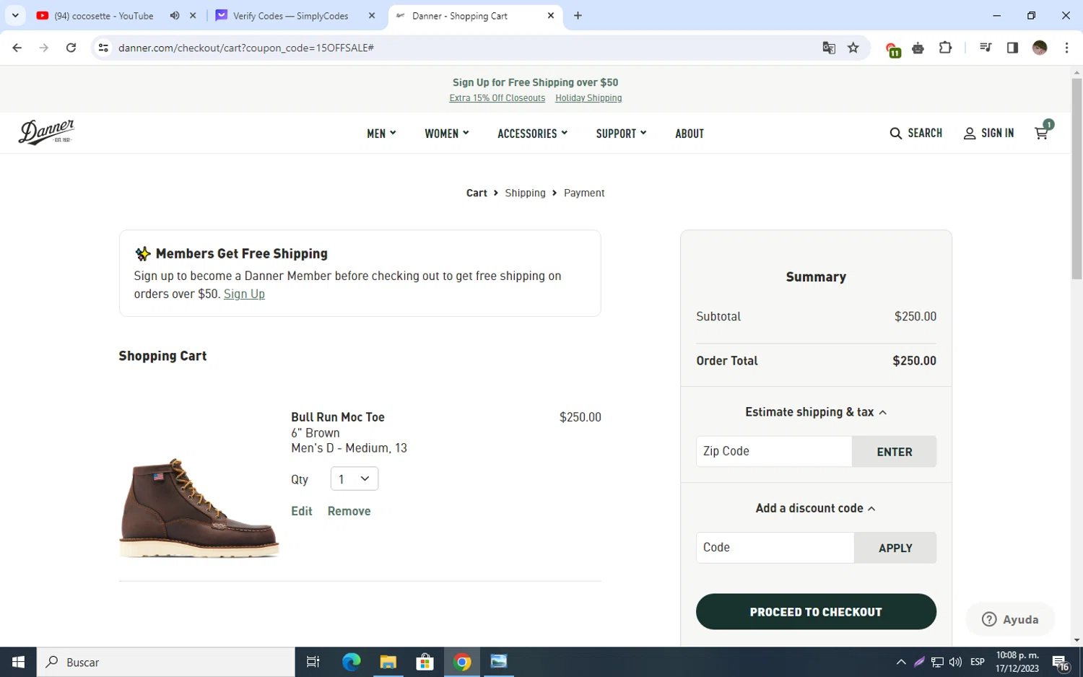Open the Ayuda help widget
The width and height of the screenshot is (1083, 677).
click(1010, 619)
